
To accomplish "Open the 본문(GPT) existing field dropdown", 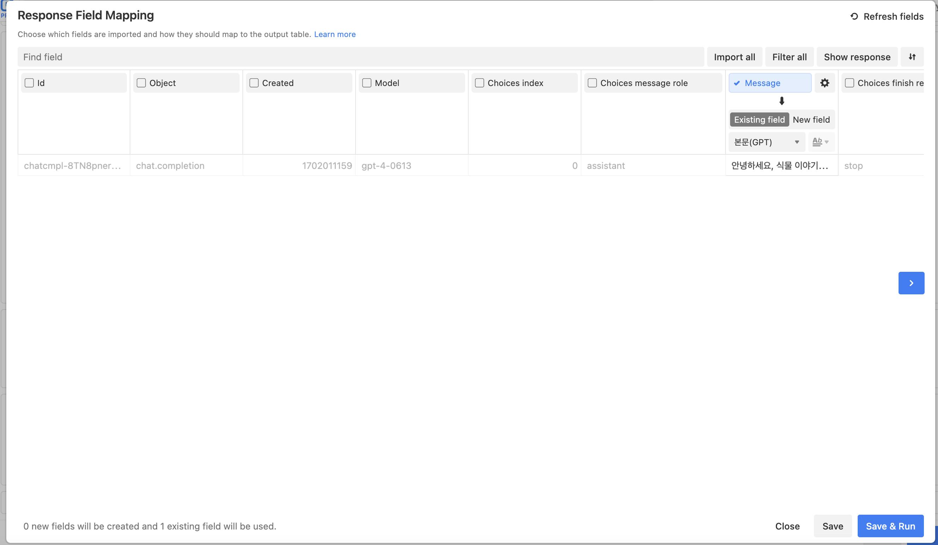I will coord(767,142).
